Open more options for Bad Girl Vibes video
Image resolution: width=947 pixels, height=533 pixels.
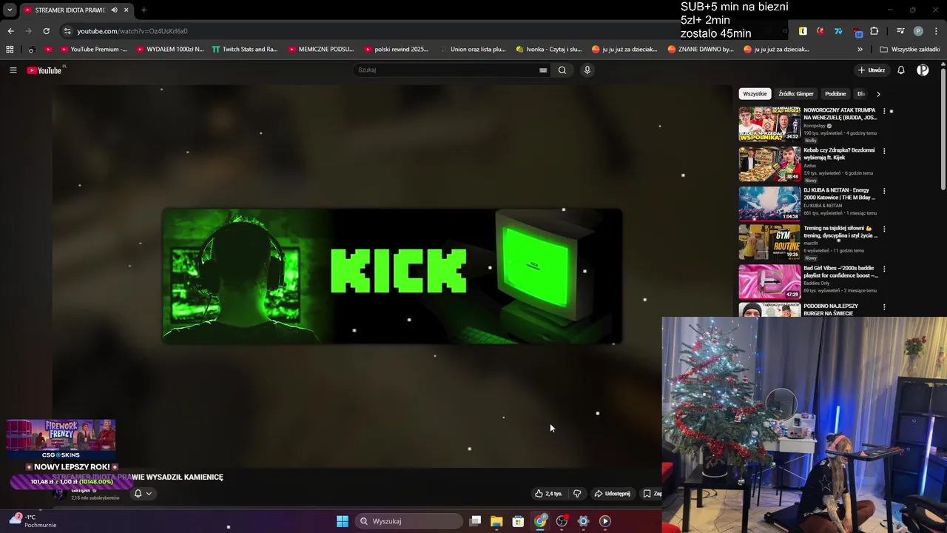(x=884, y=269)
